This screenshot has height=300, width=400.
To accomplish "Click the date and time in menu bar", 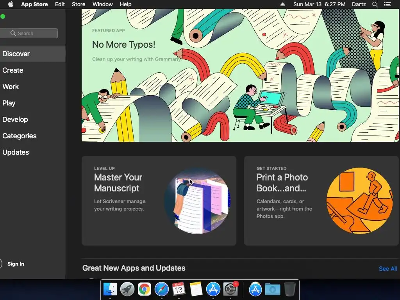I will tap(320, 4).
